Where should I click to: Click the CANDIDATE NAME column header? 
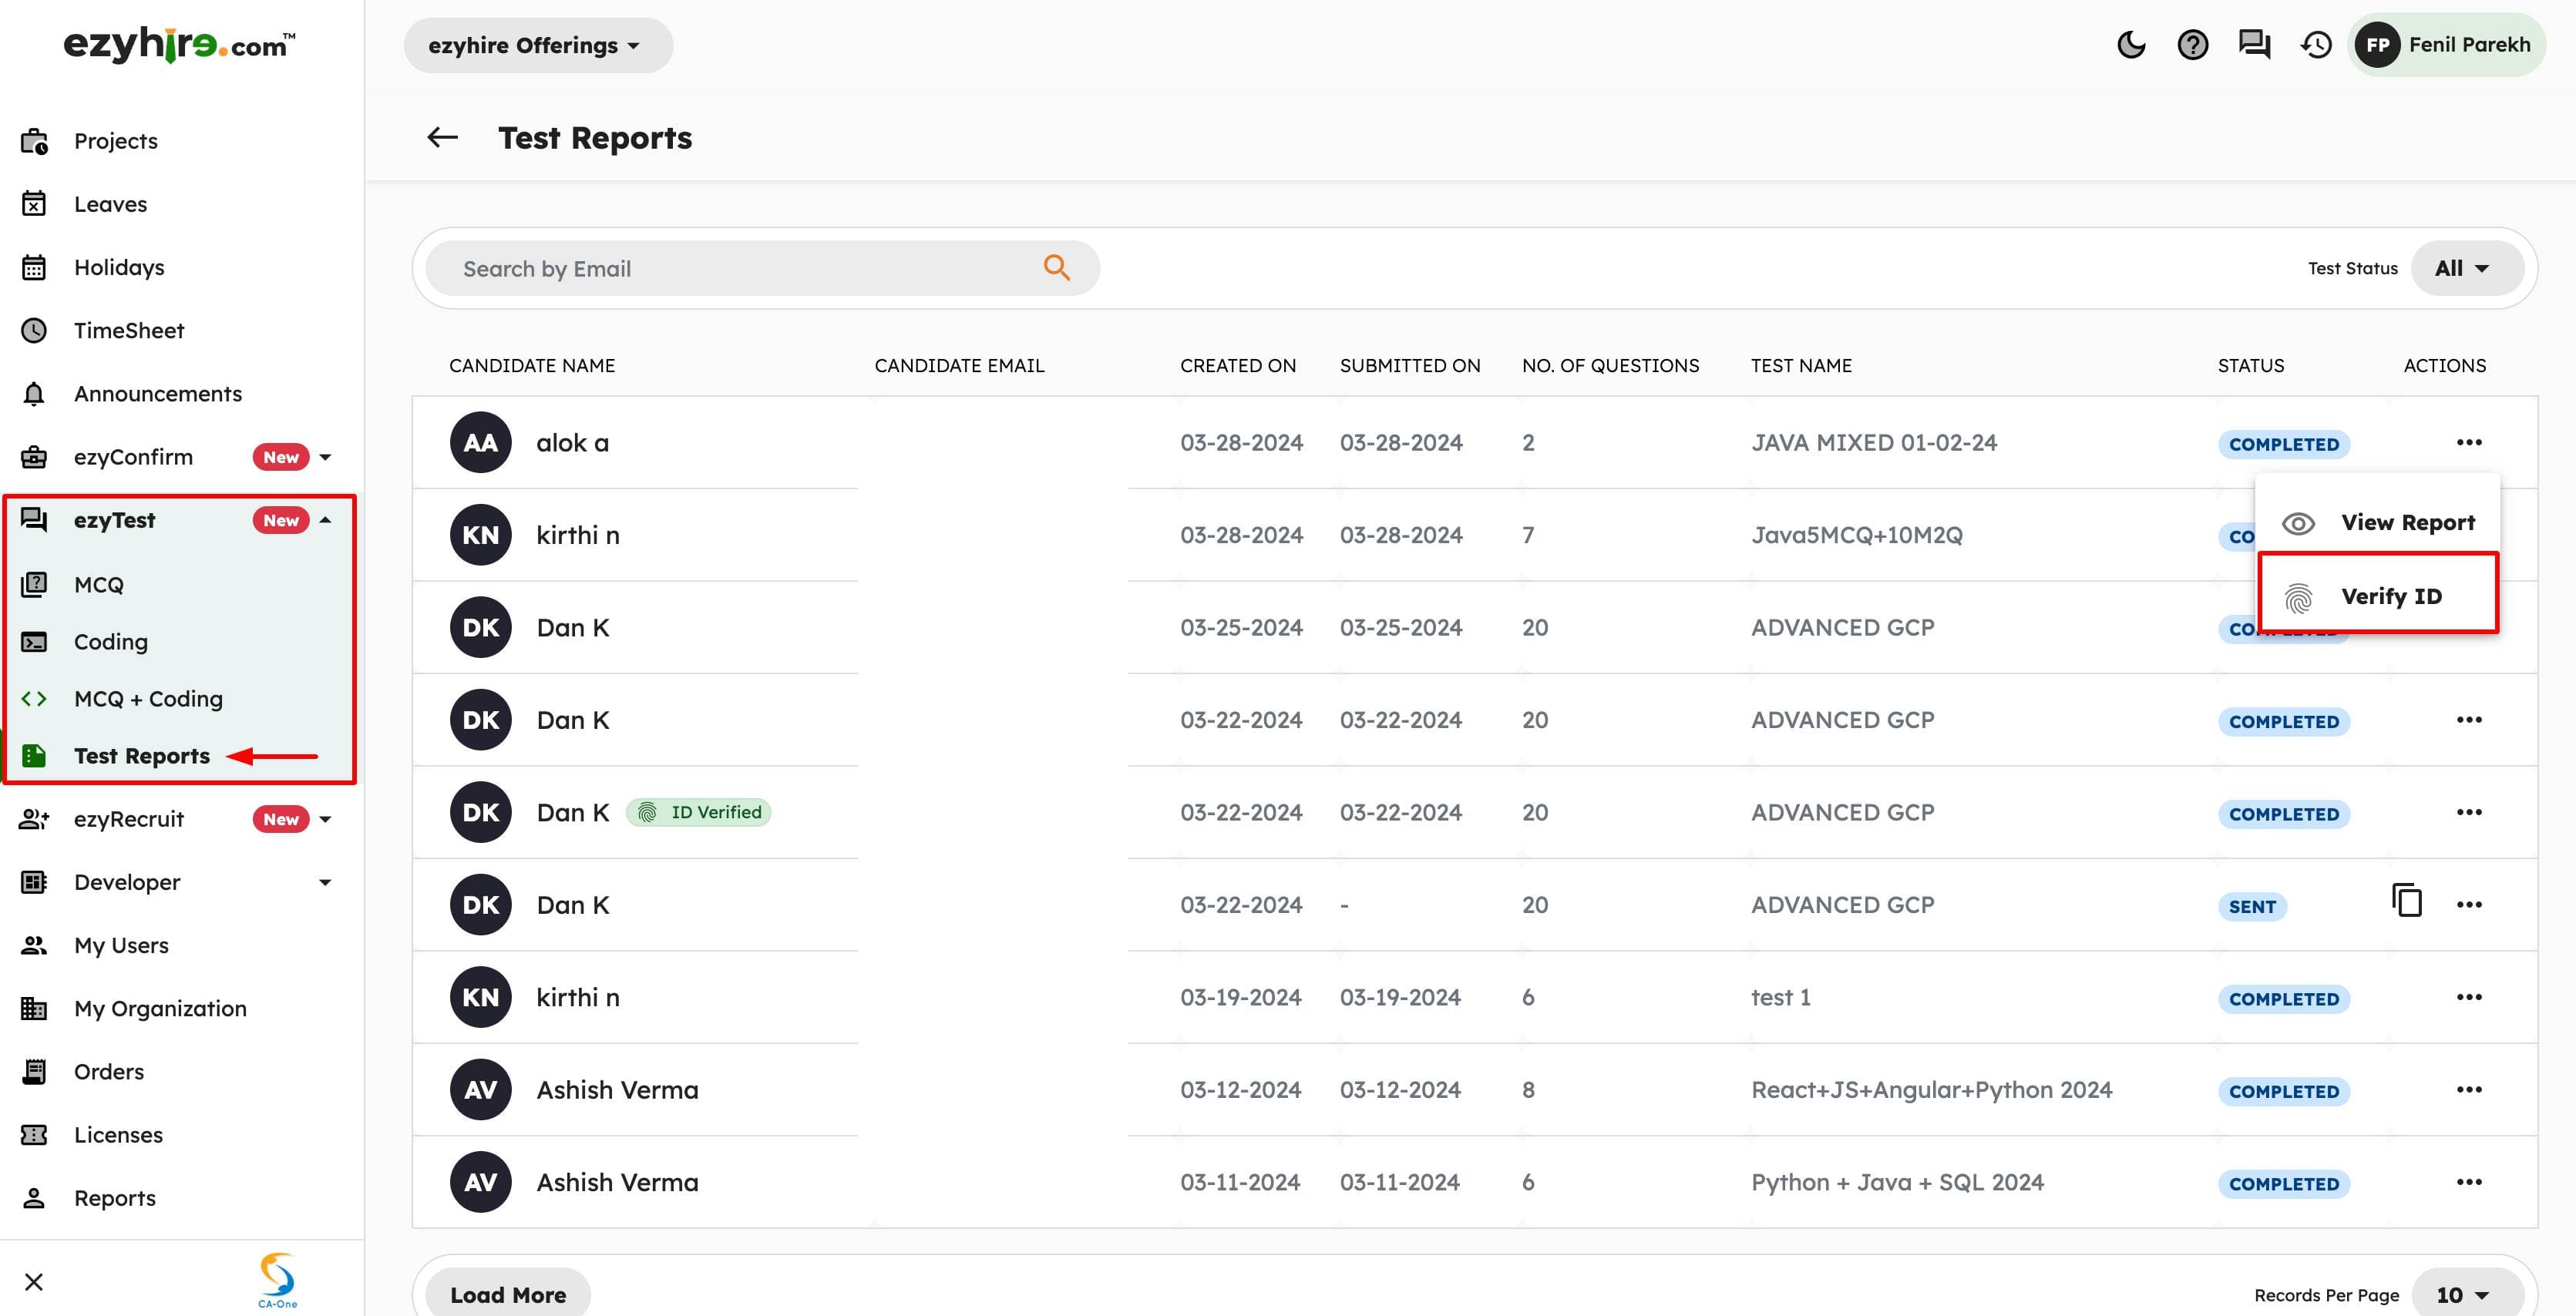pos(532,366)
